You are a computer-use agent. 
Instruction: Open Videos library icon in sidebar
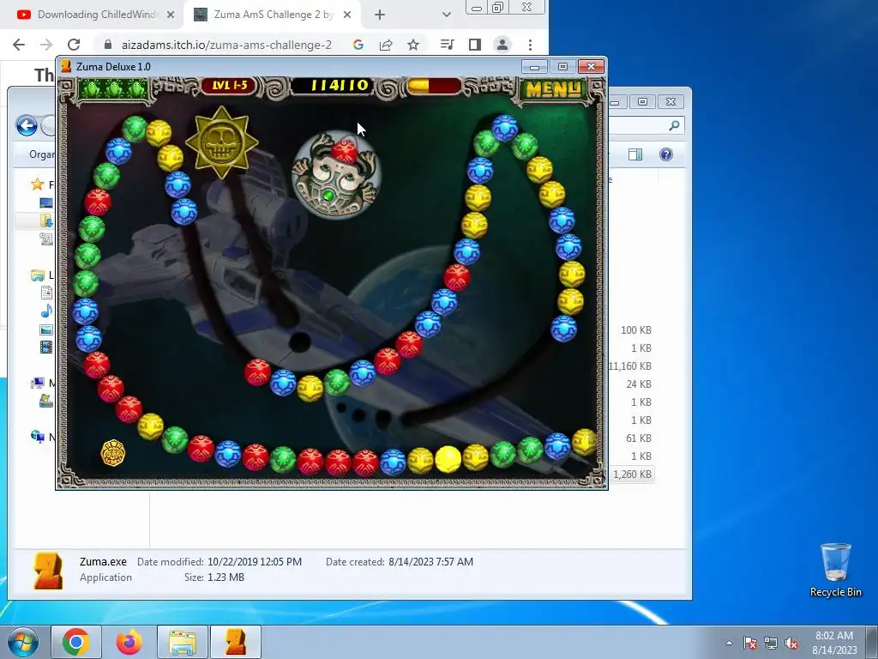pyautogui.click(x=46, y=348)
